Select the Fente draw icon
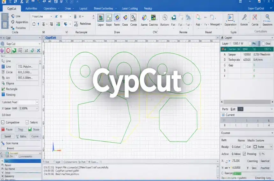Screen dimensions: 274x181 (x=117, y=17)
